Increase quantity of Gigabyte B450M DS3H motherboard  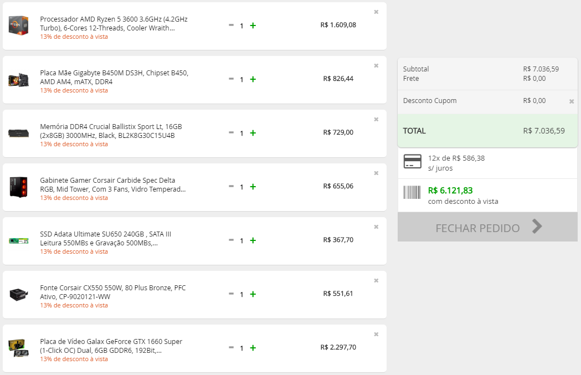pyautogui.click(x=253, y=79)
